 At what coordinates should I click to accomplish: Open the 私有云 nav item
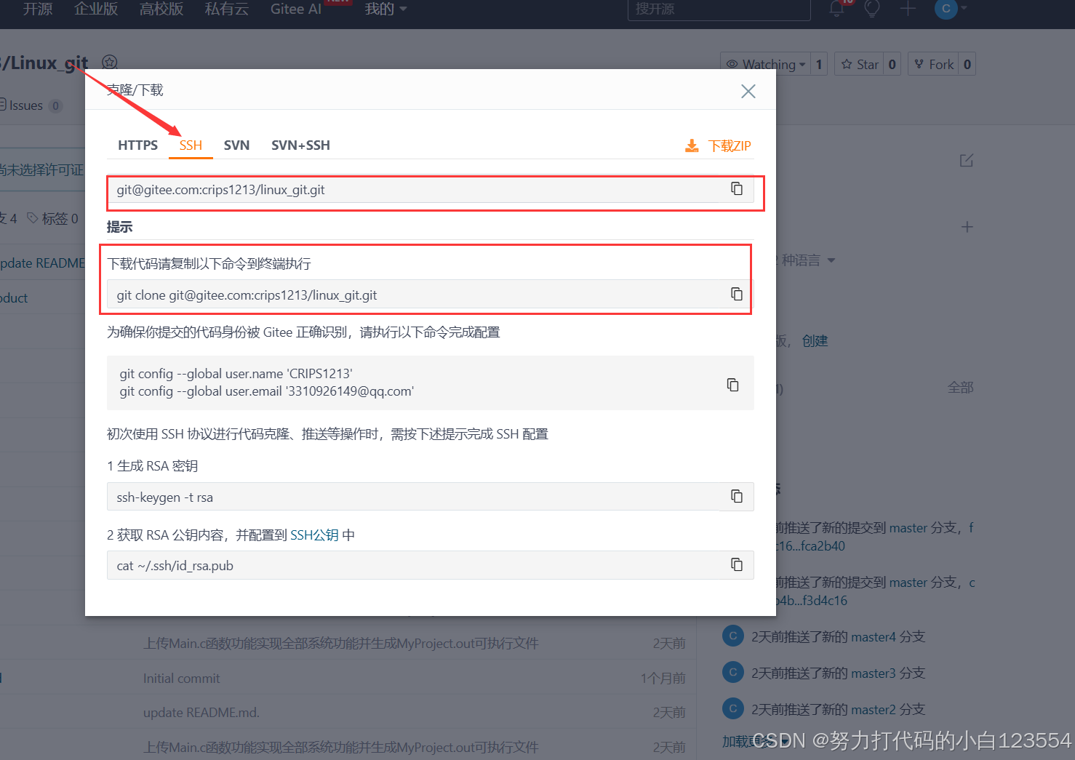tap(227, 9)
